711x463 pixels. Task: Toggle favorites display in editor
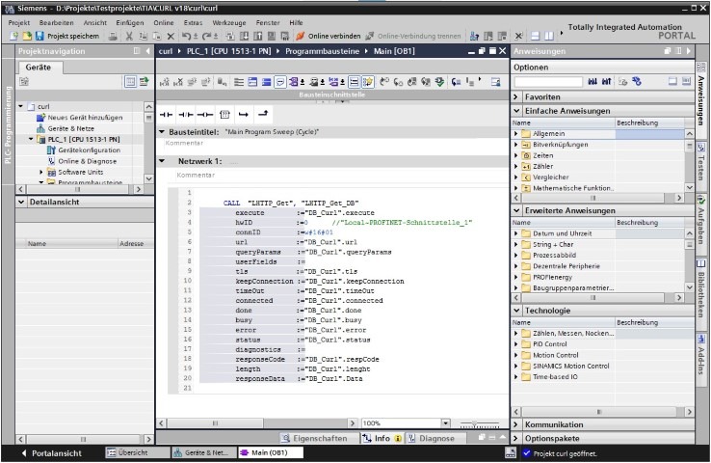tap(368, 82)
